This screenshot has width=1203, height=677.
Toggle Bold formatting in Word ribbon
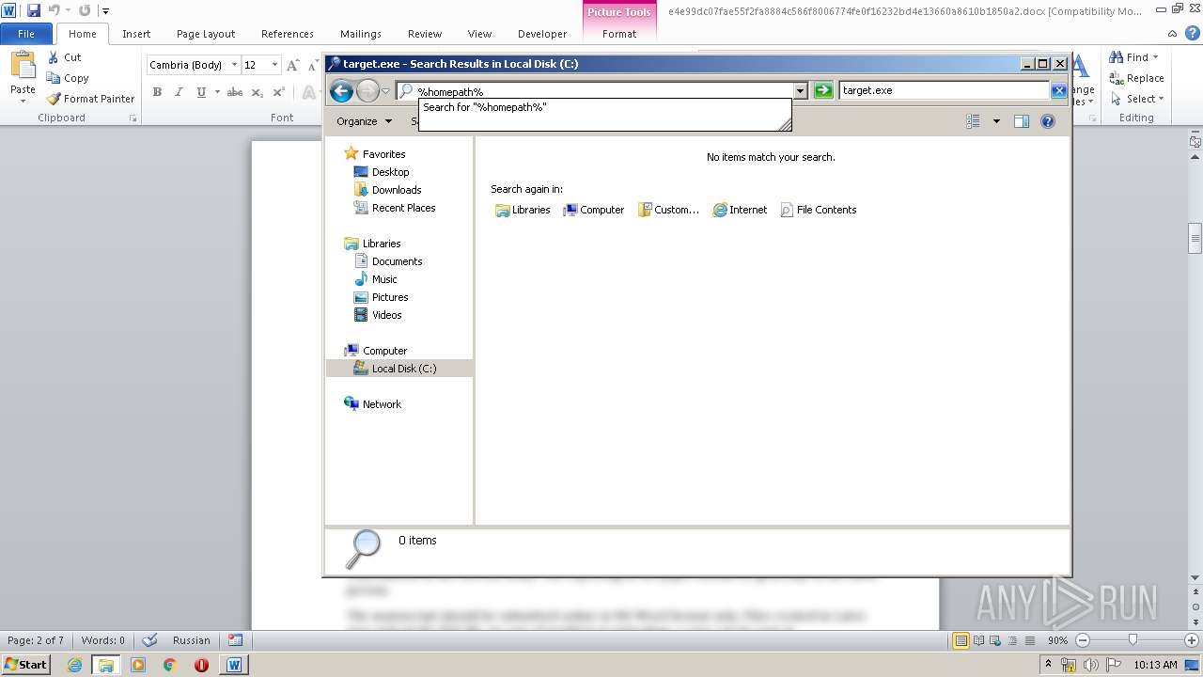157,92
